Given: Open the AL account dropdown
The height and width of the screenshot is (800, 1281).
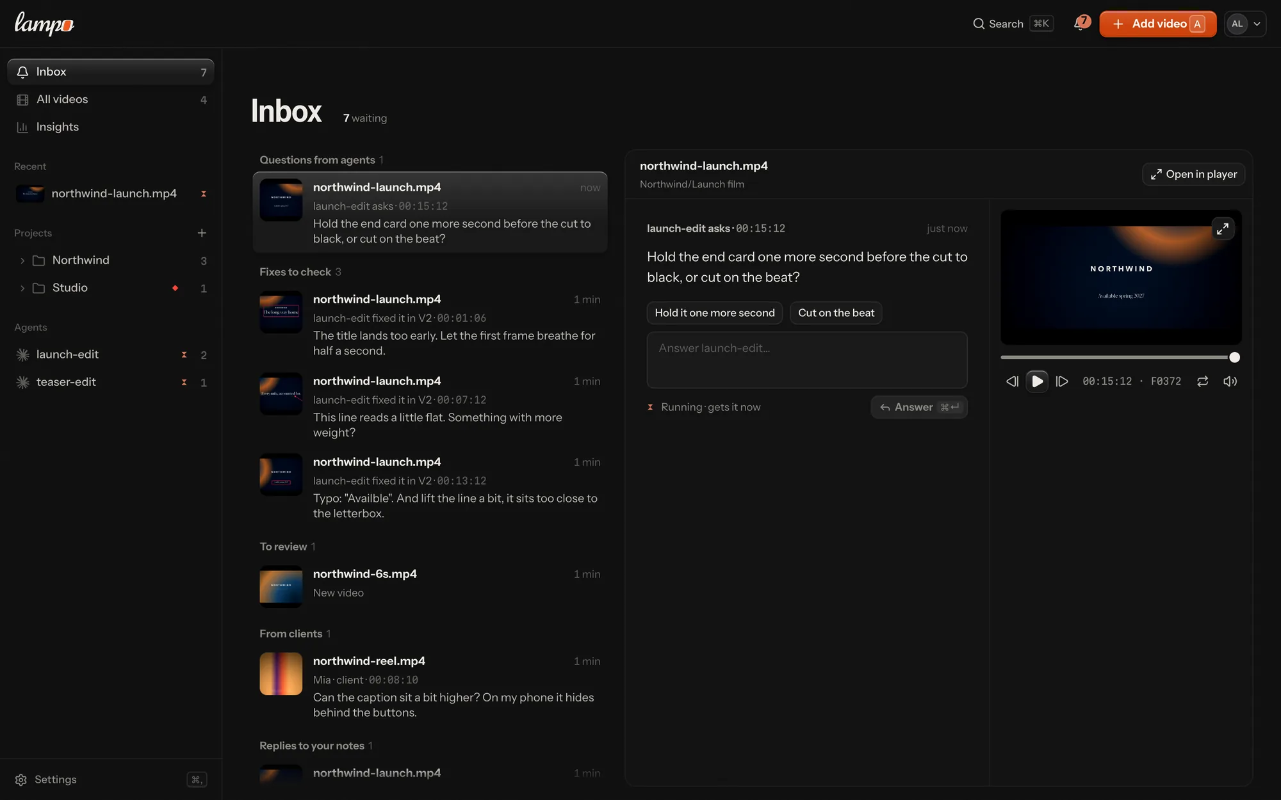Looking at the screenshot, I should (x=1245, y=24).
